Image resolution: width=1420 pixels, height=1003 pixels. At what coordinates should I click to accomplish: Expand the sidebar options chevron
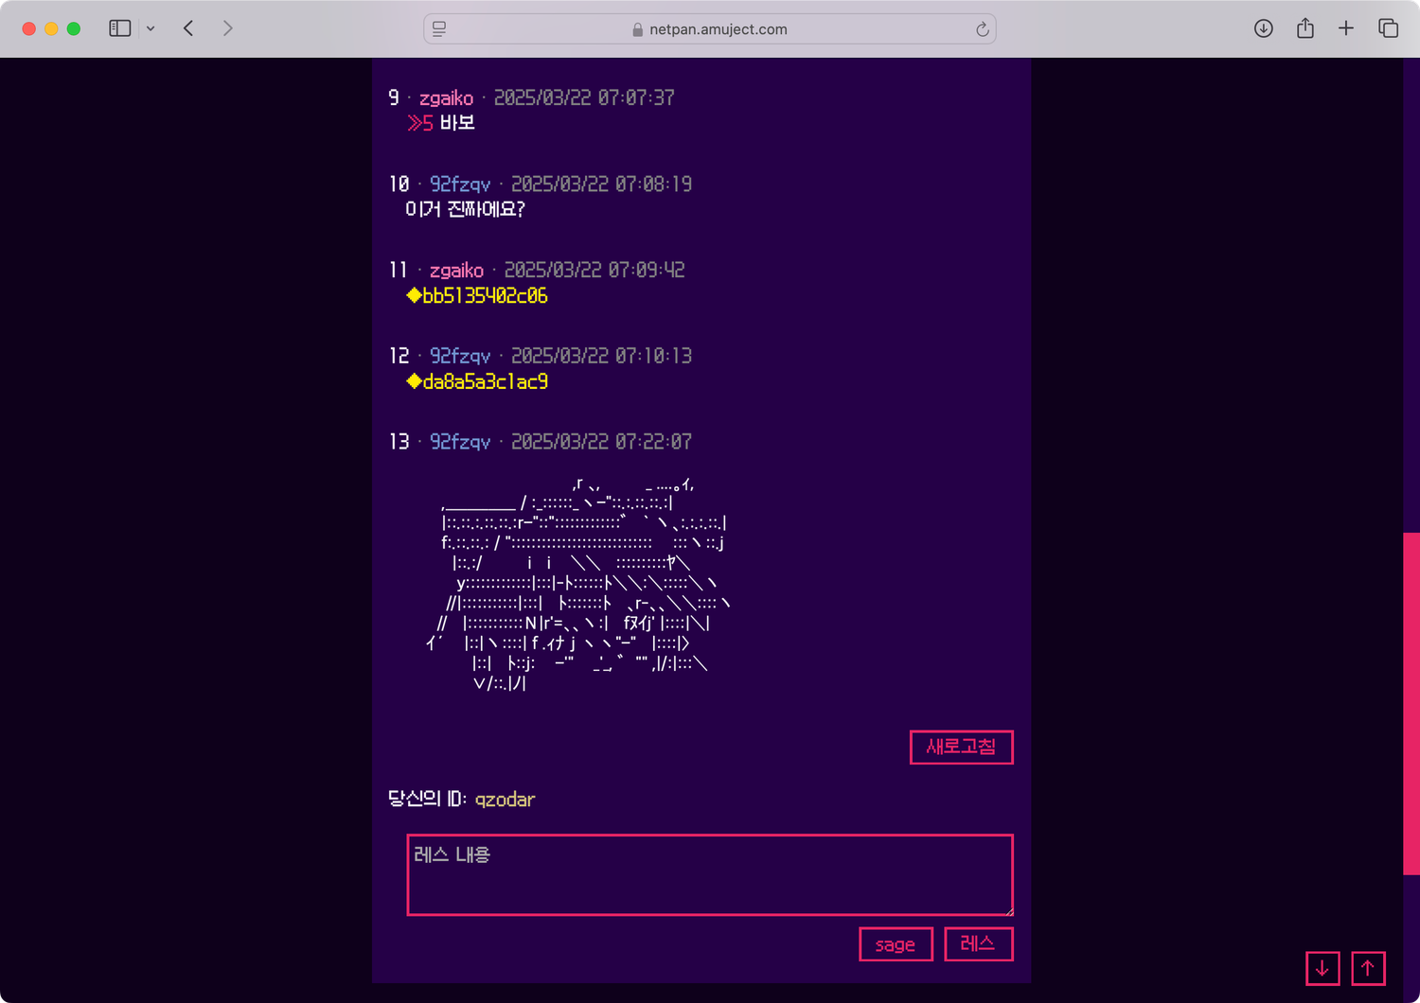(x=151, y=28)
